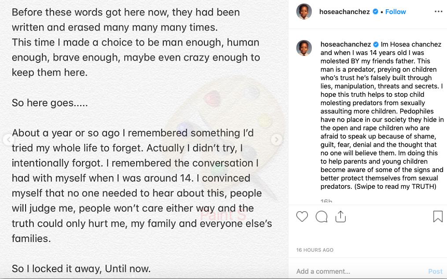Go to the previous slide arrow
Viewport: 447px width, 279px height.
tap(8, 139)
